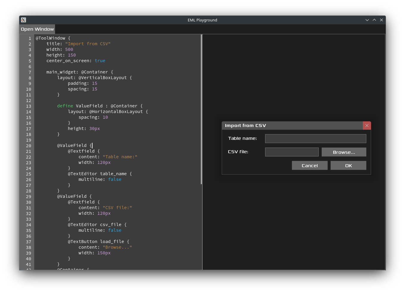Click the height value 150 in code
This screenshot has height=293, width=405.
click(72, 55)
